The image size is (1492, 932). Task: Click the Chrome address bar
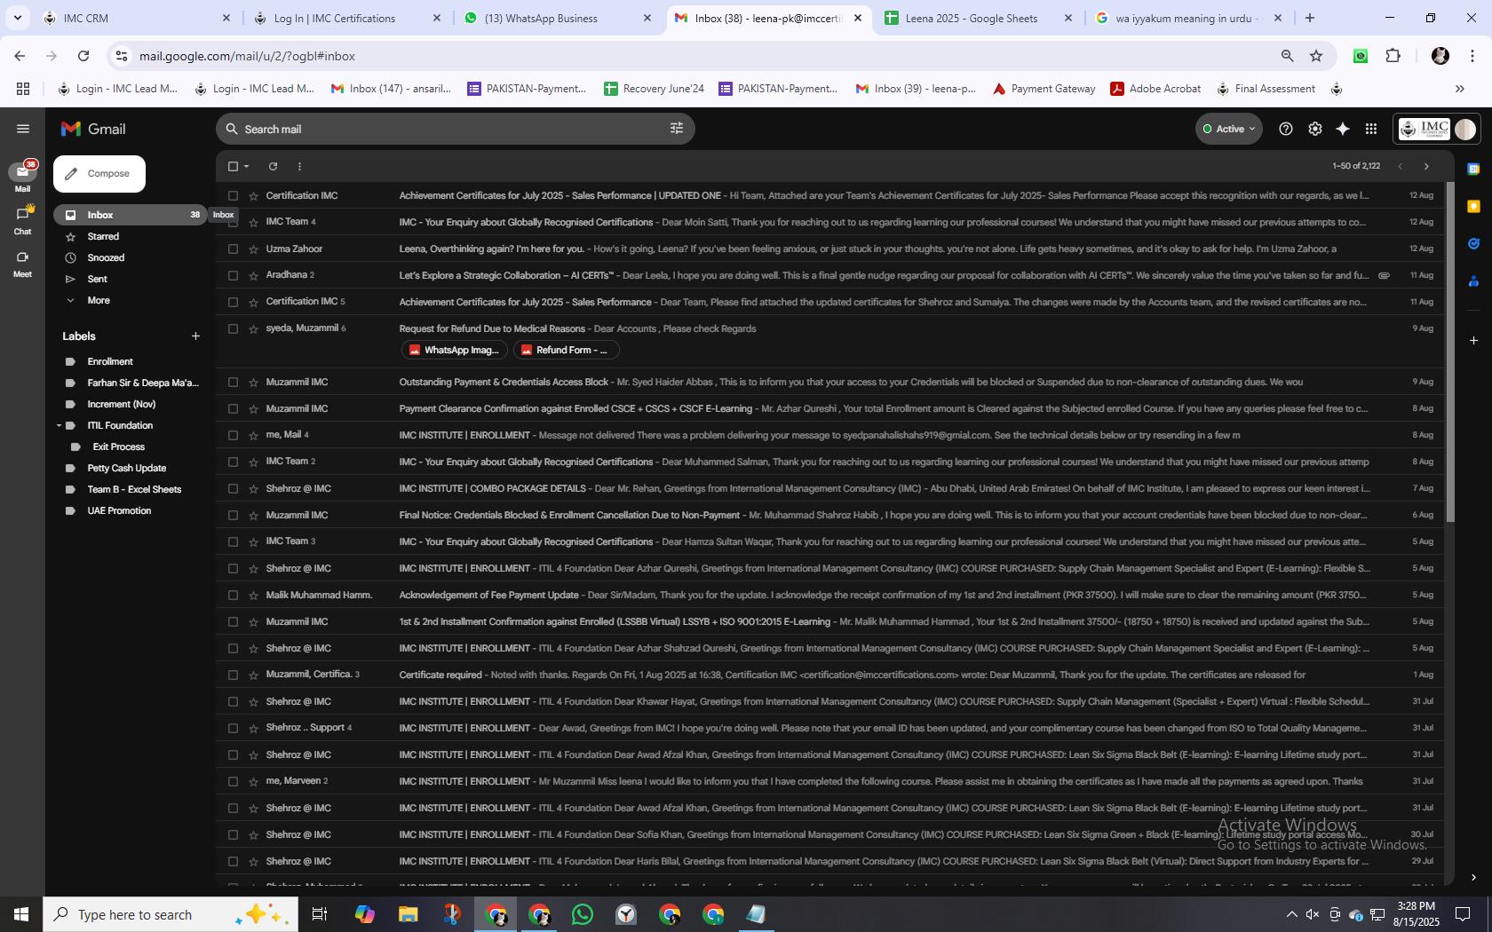702,56
